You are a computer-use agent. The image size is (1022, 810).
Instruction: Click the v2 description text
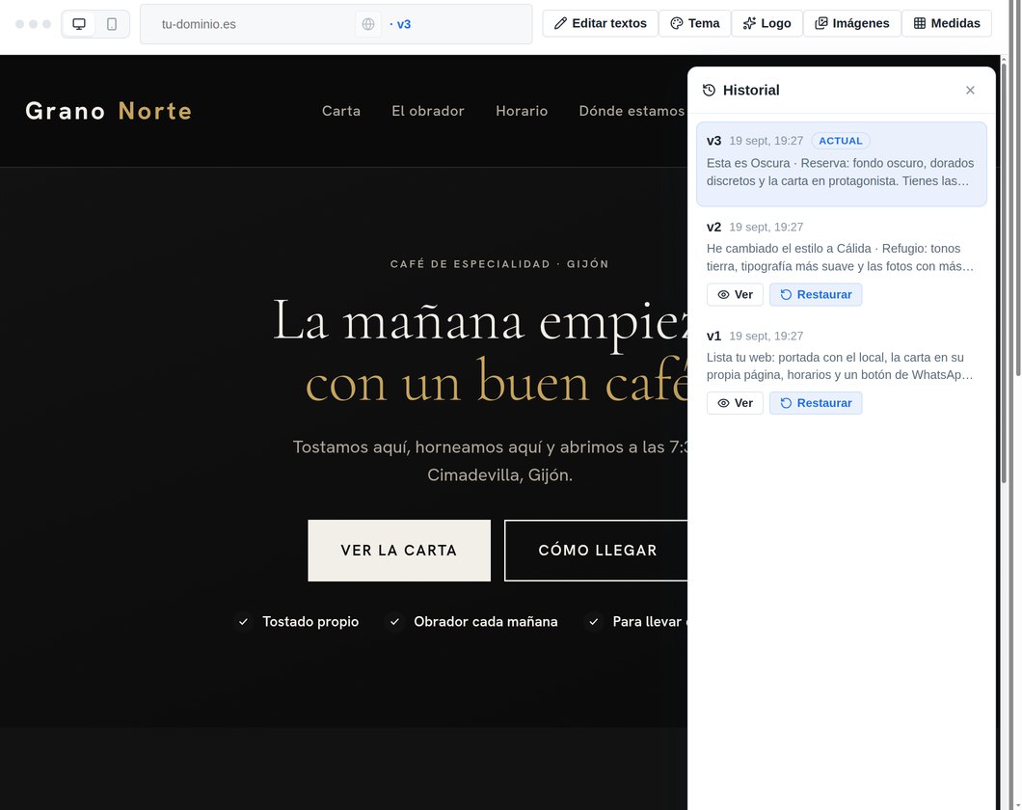[x=840, y=257]
